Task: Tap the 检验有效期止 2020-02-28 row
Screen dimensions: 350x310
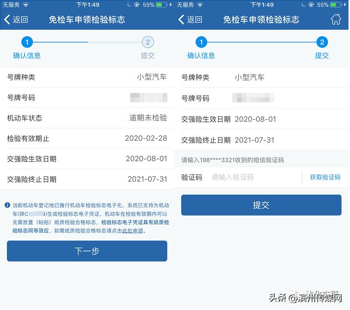Action: (87, 139)
